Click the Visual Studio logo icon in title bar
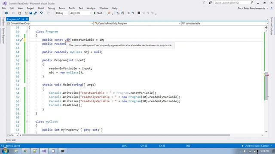 point(4,3)
